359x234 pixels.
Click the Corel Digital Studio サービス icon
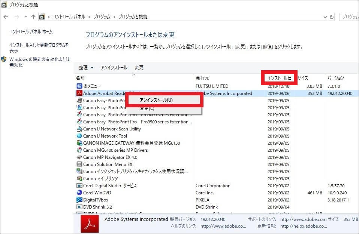pos(79,186)
